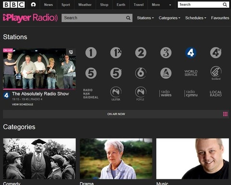
Task: Open the BBC Radio Ulster station
Action: click(116, 94)
